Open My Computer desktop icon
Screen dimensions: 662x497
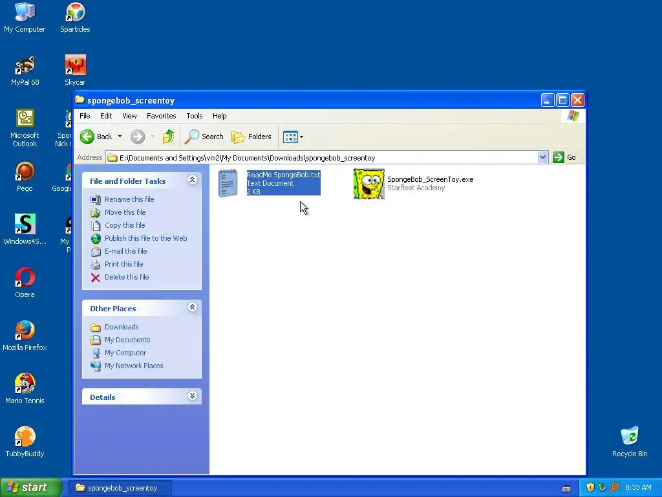point(25,17)
